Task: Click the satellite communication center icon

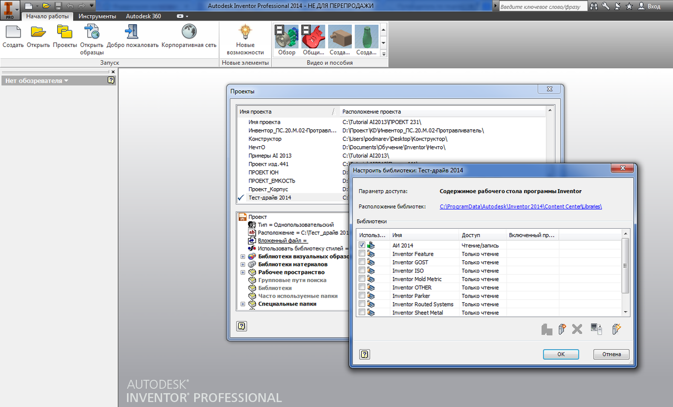Action: point(617,6)
